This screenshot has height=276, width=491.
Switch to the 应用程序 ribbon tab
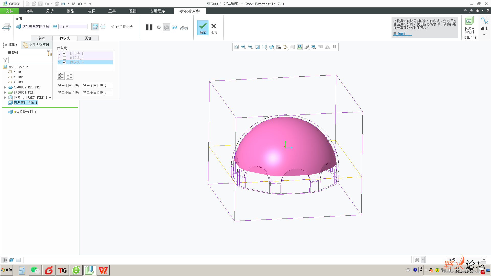(x=157, y=11)
